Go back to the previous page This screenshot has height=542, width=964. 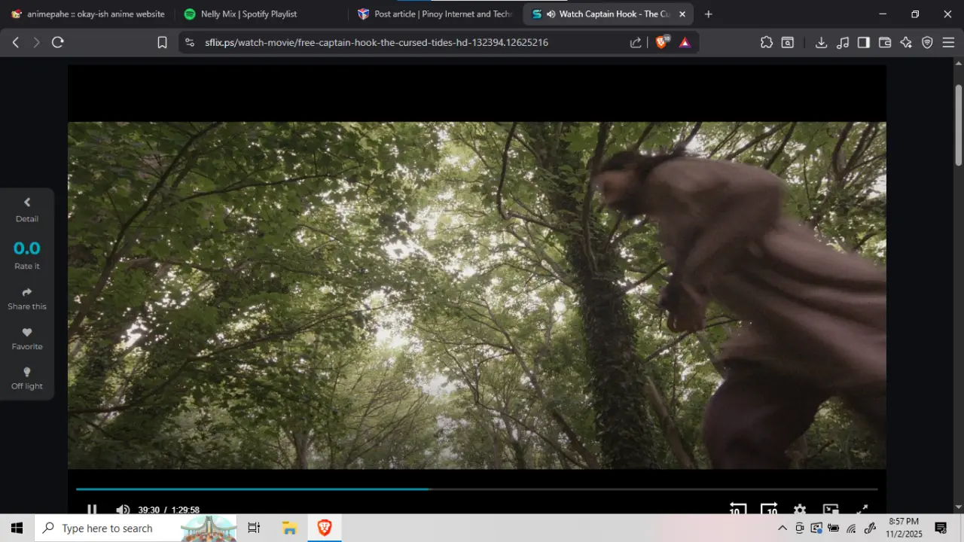coord(16,42)
